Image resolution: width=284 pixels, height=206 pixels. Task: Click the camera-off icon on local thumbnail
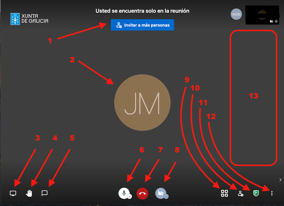[272, 21]
